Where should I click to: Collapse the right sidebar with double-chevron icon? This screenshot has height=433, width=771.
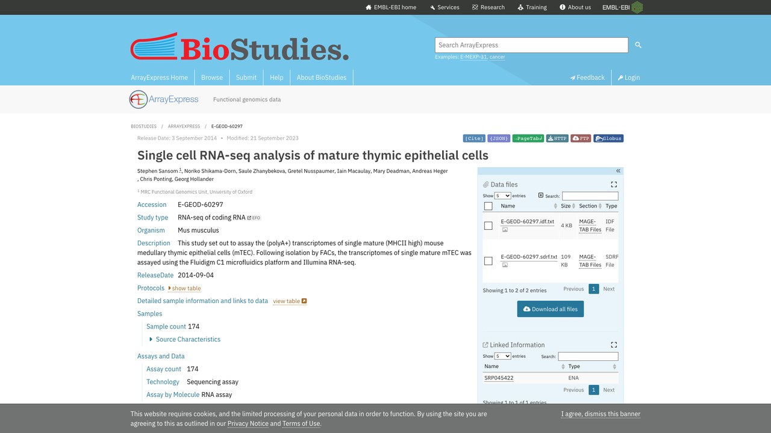click(618, 171)
